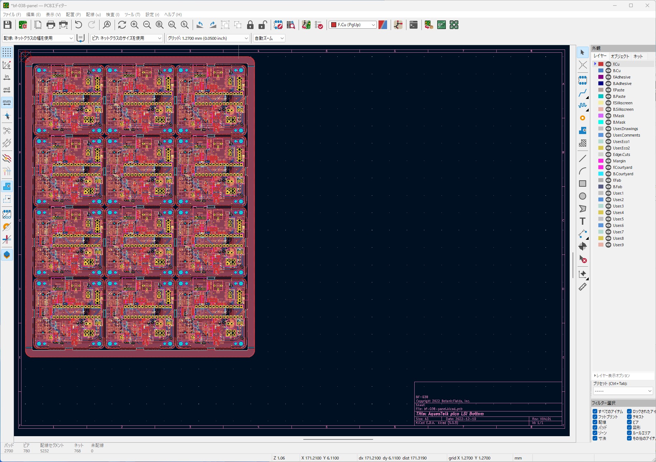Open the footprint library browser
Screen dimensions: 656x462
(291, 25)
